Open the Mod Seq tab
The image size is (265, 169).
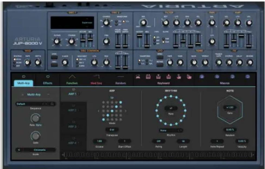pos(96,83)
